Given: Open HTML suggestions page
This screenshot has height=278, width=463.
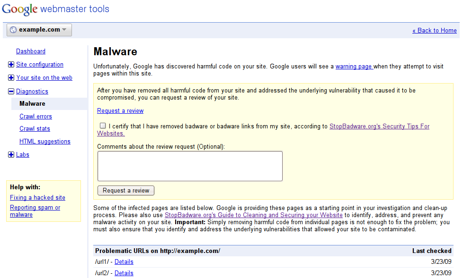Looking at the screenshot, I should pyautogui.click(x=45, y=142).
